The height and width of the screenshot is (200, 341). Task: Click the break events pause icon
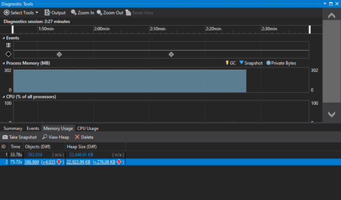click(x=9, y=45)
